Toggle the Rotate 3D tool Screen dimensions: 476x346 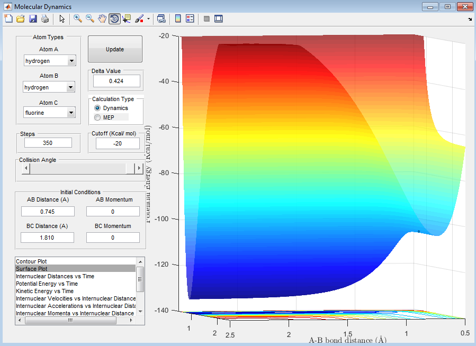[114, 19]
